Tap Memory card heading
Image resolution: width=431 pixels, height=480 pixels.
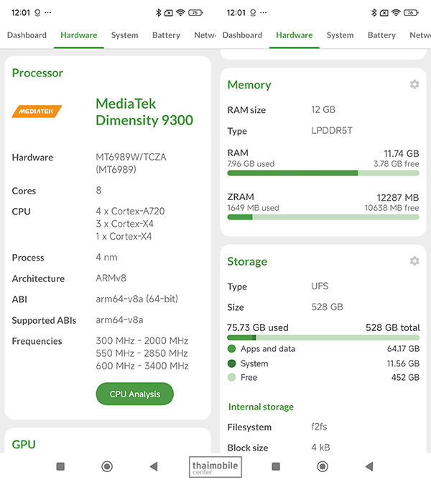(x=249, y=85)
